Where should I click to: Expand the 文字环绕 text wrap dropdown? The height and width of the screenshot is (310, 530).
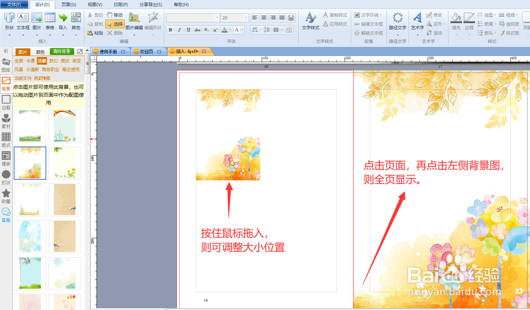click(381, 15)
